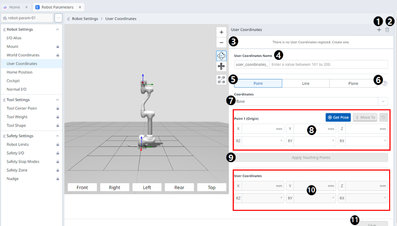
Task: Open Home Position in the sidebar
Action: [19, 72]
